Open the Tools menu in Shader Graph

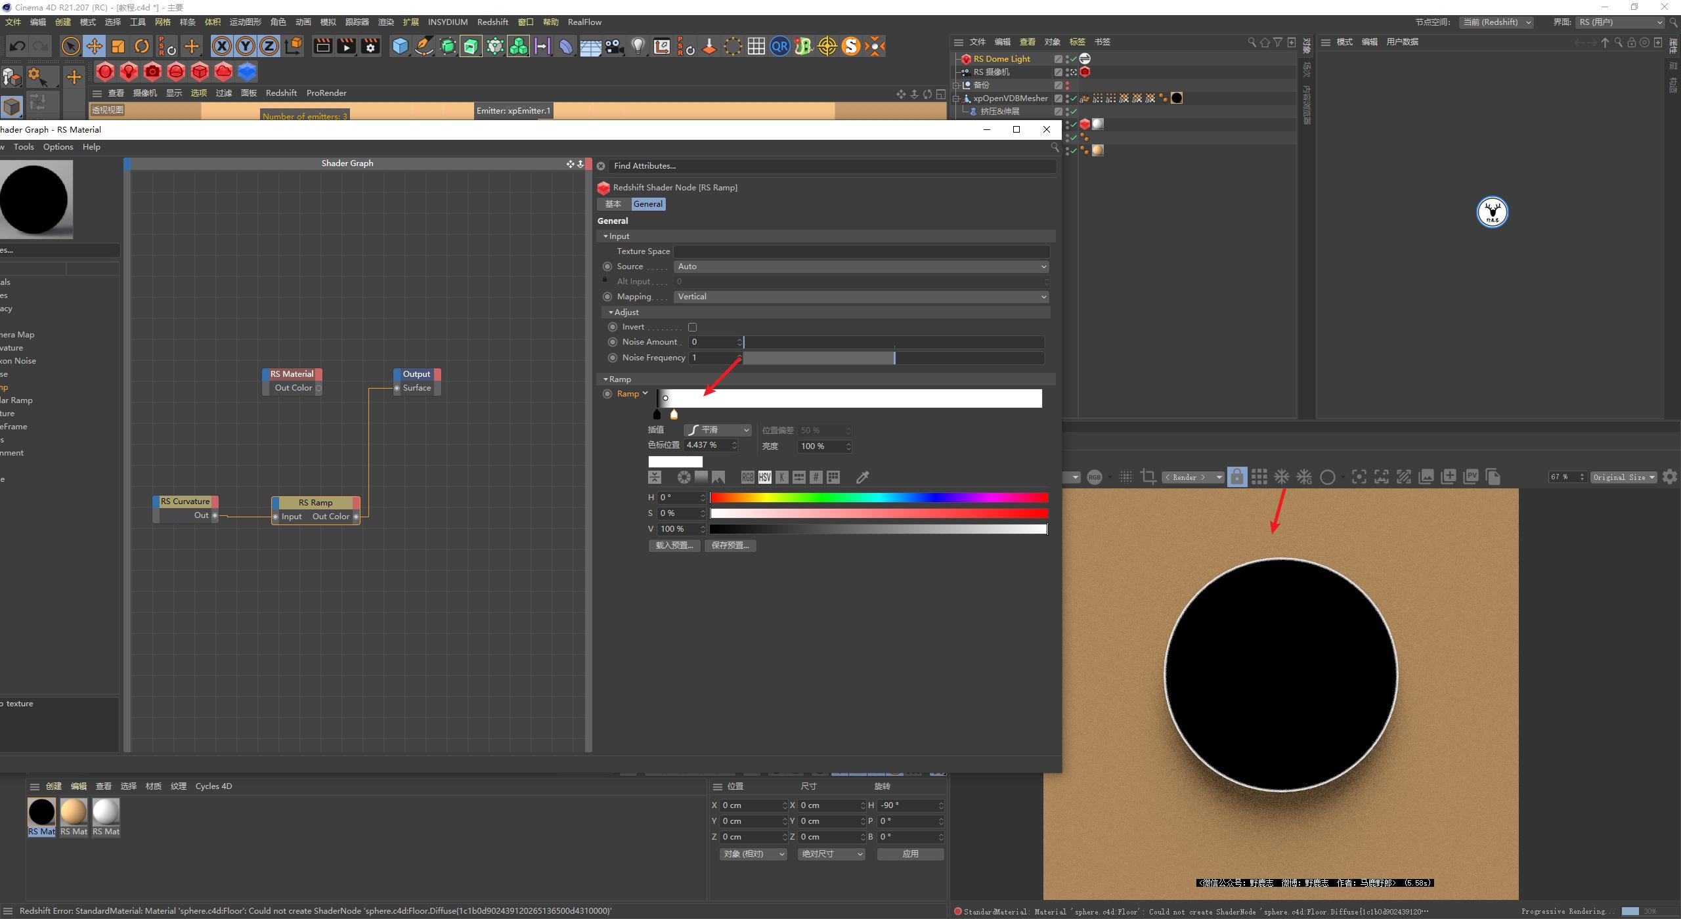[24, 146]
